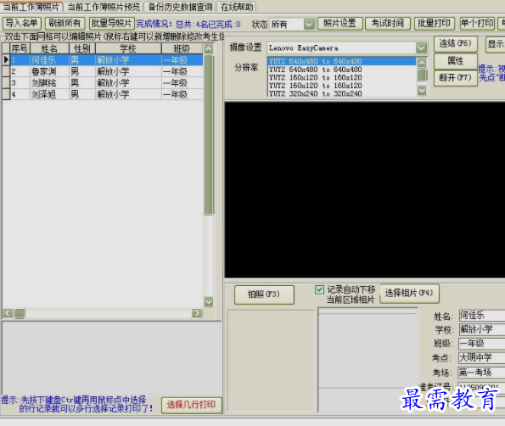This screenshot has width=505, height=426.
Task: Select the YUY2 320x240 to 320x240 resolution
Action: pyautogui.click(x=342, y=93)
